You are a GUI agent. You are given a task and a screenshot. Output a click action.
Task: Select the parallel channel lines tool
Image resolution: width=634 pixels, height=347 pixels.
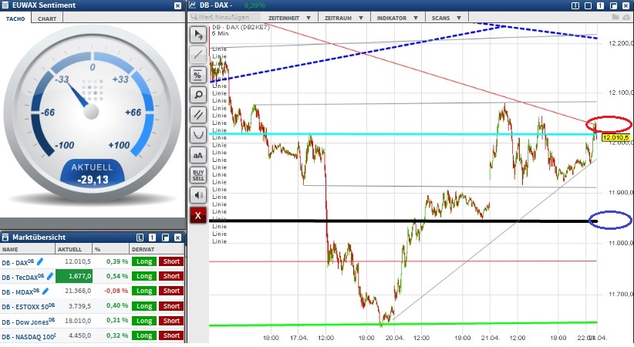pos(198,115)
